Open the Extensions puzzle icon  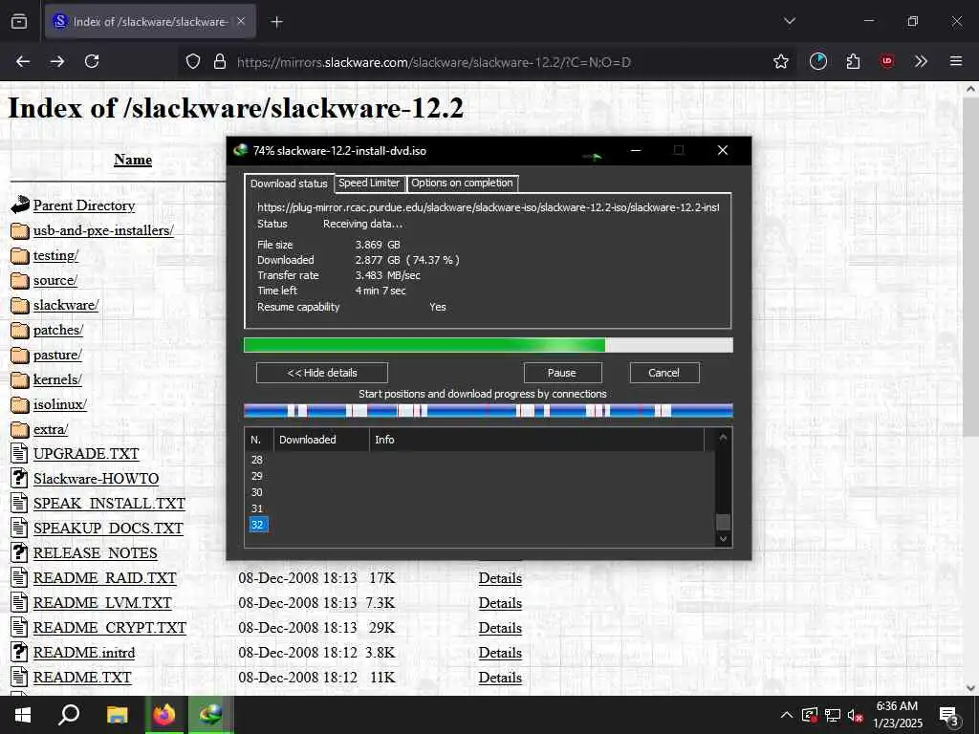click(x=853, y=61)
